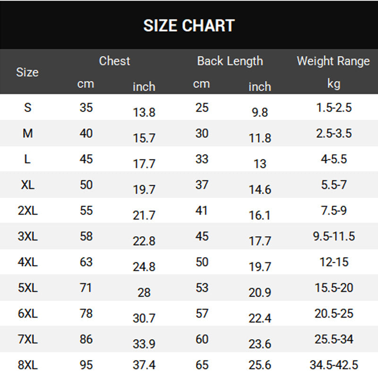Screen dimensions: 378x378
Task: Click the XL size label
Action: pyautogui.click(x=28, y=185)
